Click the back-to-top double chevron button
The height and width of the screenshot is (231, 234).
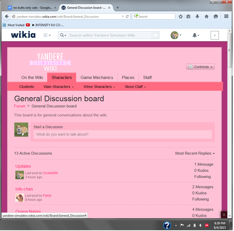tap(224, 215)
